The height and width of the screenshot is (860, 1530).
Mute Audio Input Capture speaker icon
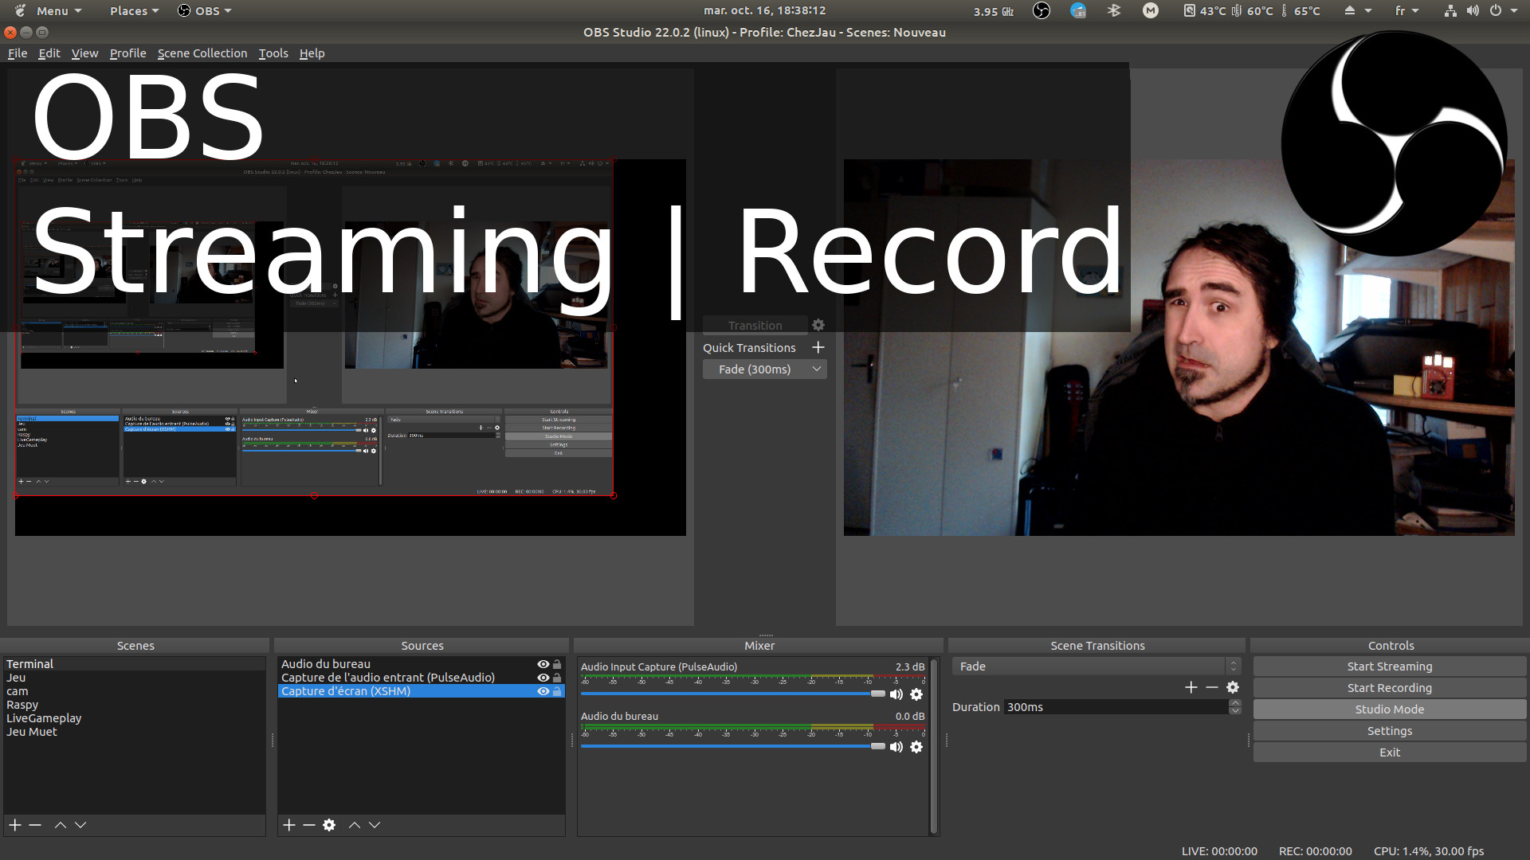896,694
